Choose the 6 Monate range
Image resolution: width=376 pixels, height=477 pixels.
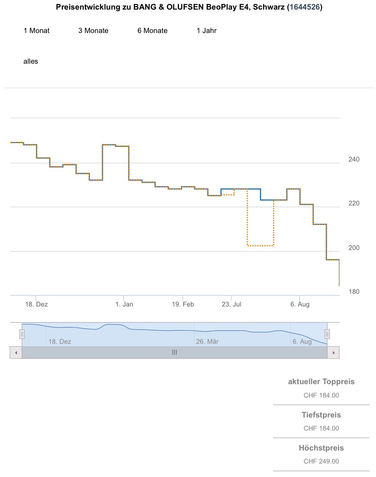coord(152,31)
